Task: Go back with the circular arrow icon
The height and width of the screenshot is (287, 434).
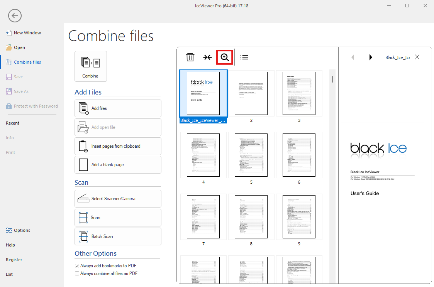Action: point(15,15)
